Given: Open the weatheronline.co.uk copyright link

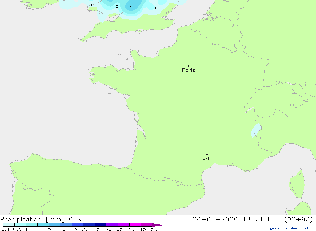Looking at the screenshot, I should [289, 228].
